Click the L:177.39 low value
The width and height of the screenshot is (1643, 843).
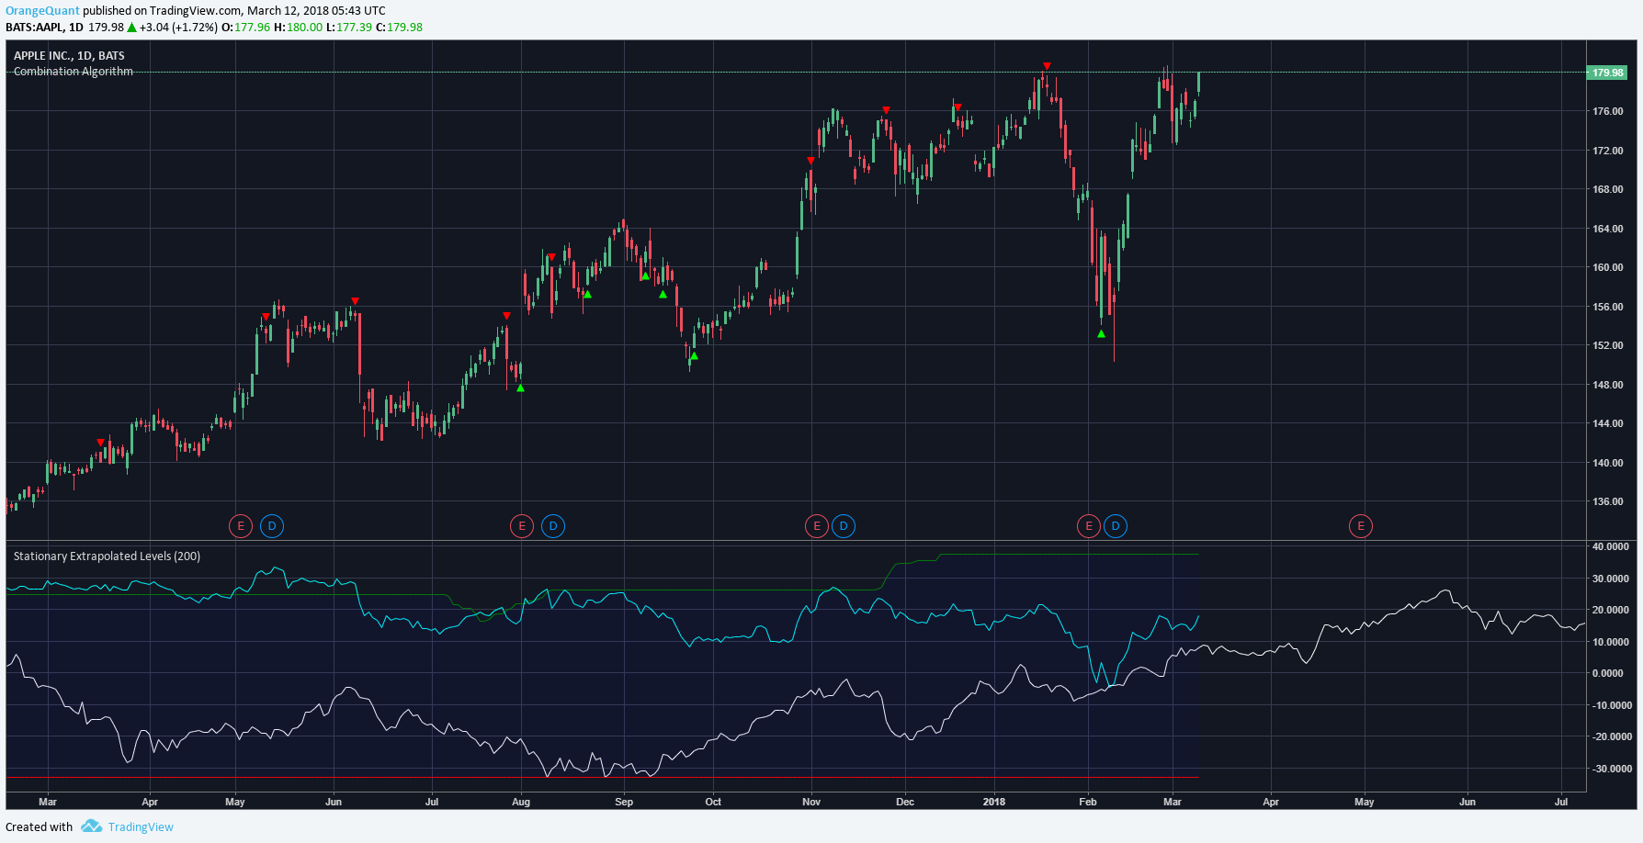coord(349,28)
